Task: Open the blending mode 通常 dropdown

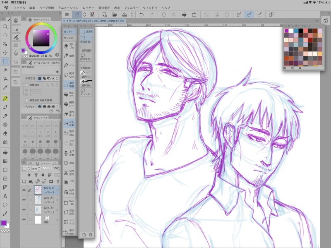Action: point(36,169)
